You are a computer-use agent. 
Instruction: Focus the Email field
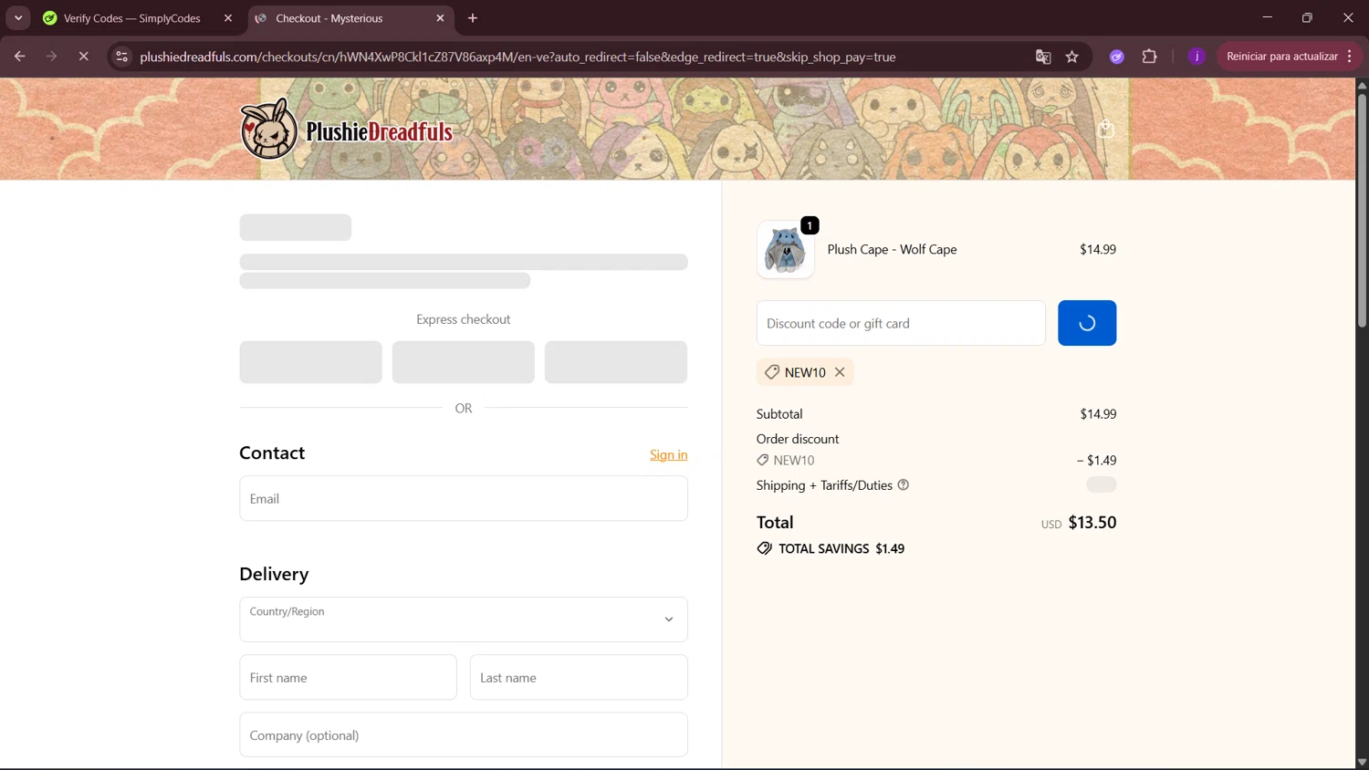pos(464,498)
